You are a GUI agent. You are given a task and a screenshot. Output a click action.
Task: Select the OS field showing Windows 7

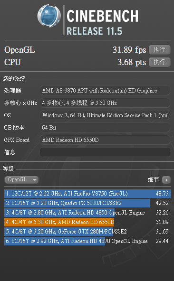[105, 115]
